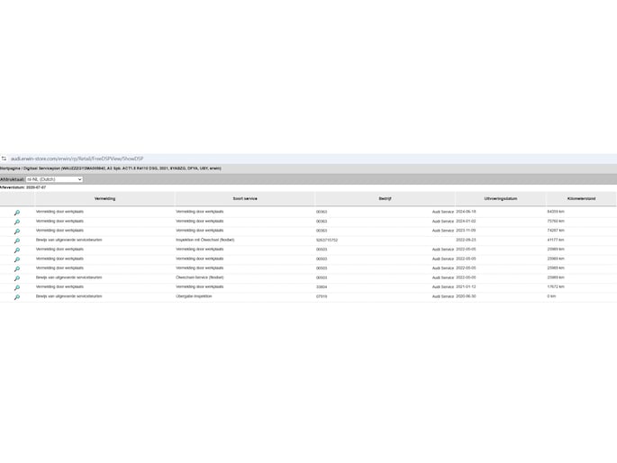The image size is (617, 463).
Task: Open magnifier for Ölwechsel-Service (flexibel) row
Action: tap(16, 278)
